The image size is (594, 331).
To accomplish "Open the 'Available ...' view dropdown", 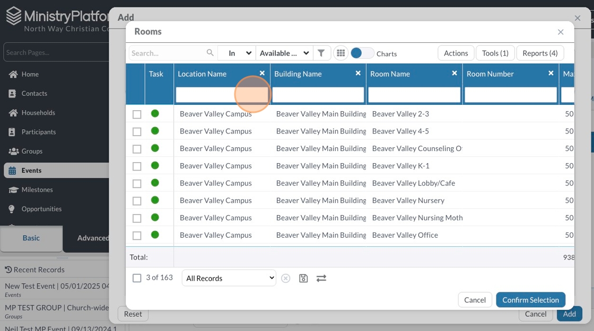I will [284, 53].
